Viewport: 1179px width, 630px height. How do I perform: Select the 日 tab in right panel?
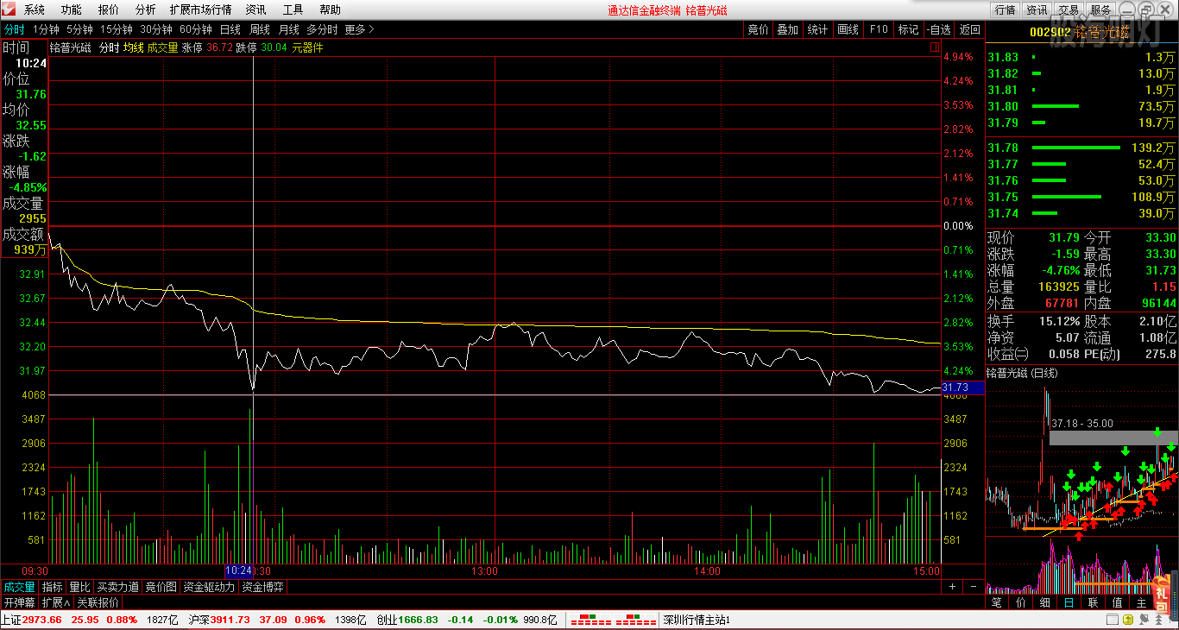(1069, 602)
